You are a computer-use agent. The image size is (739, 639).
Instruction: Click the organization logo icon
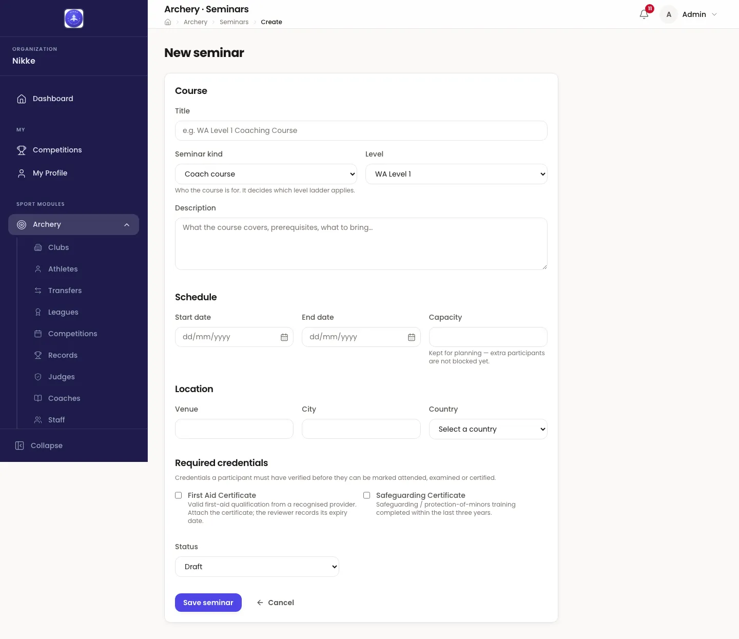[74, 18]
